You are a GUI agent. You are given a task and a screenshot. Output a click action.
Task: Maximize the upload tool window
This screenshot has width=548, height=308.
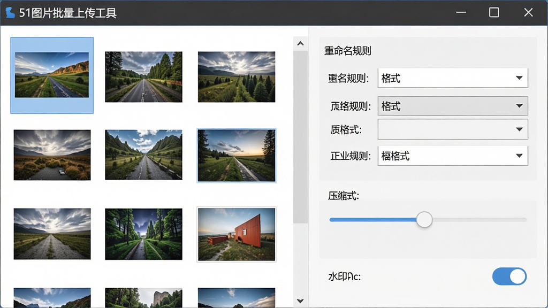pos(494,13)
